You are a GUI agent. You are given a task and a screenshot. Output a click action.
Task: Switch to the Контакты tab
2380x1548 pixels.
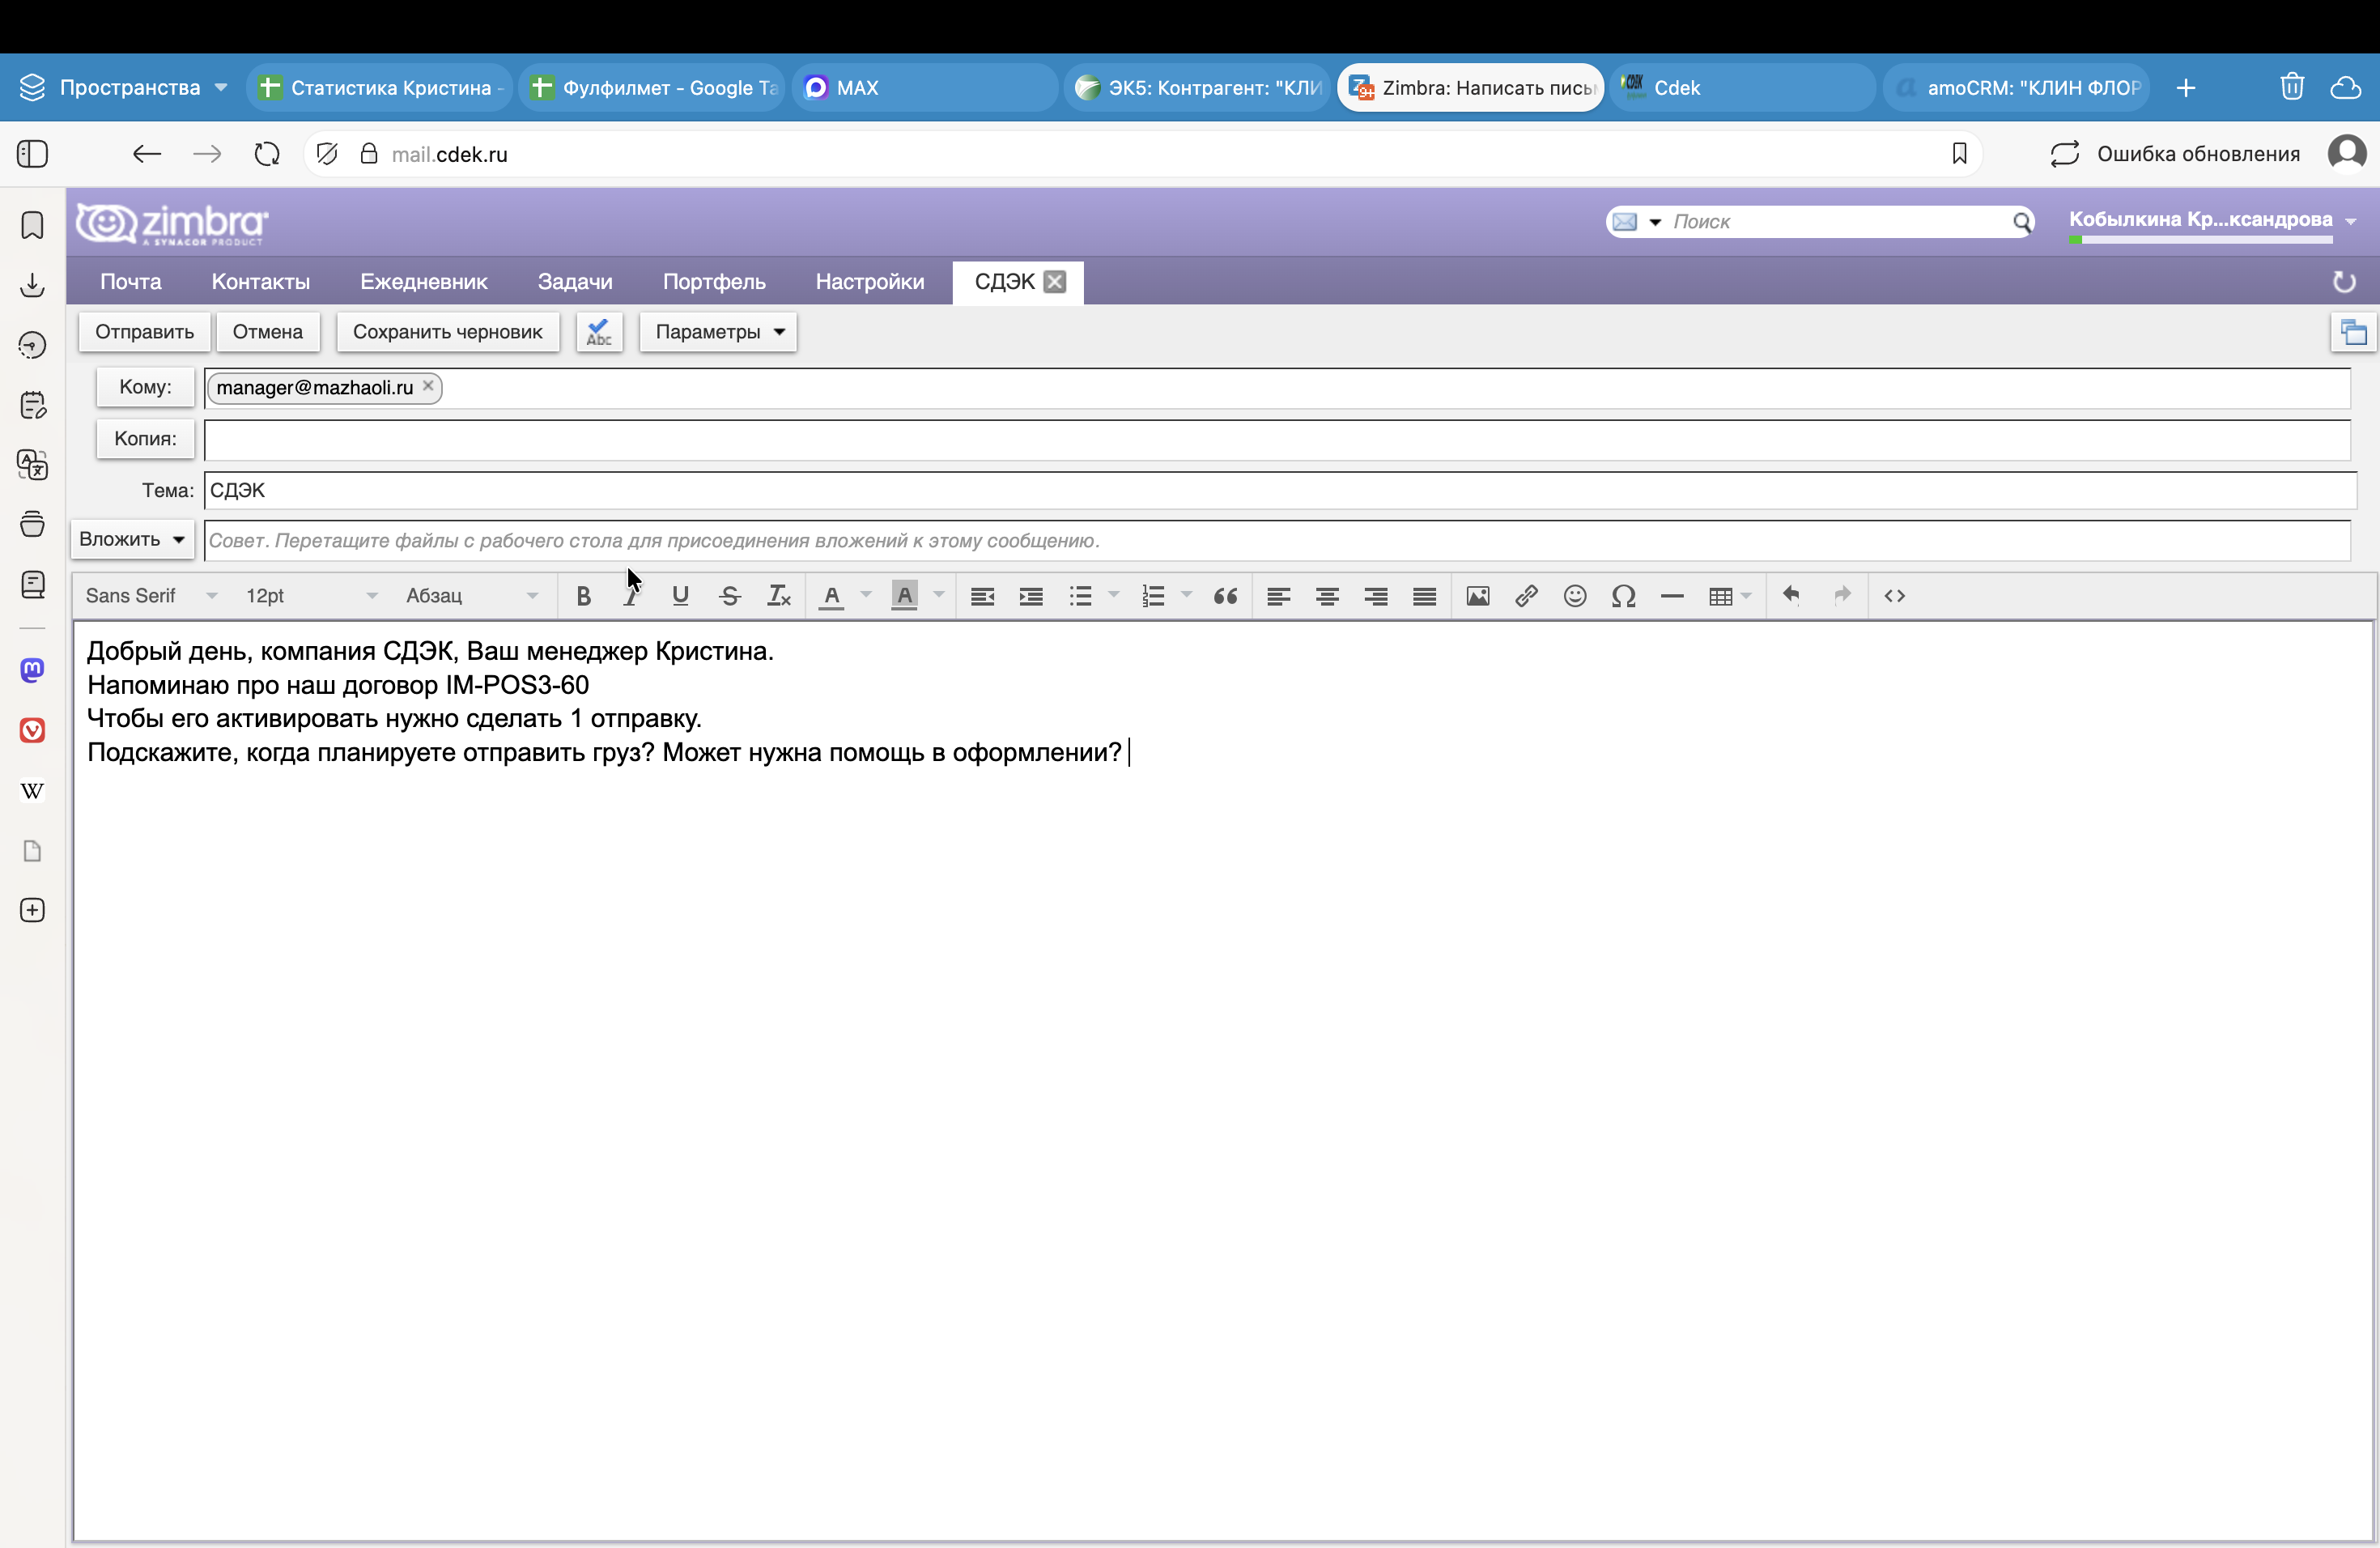point(260,282)
